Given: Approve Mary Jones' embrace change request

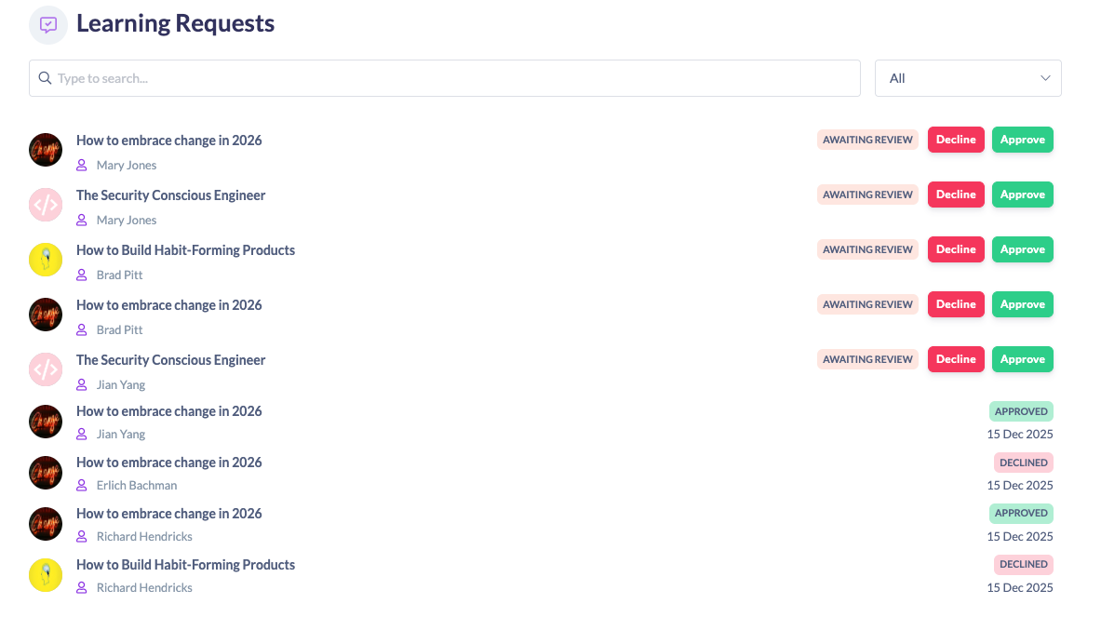Looking at the screenshot, I should (1022, 140).
